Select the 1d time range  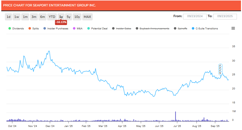point(8,17)
